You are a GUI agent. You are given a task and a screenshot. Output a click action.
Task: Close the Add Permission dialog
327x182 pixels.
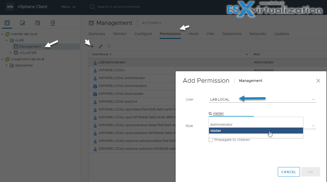pos(318,81)
